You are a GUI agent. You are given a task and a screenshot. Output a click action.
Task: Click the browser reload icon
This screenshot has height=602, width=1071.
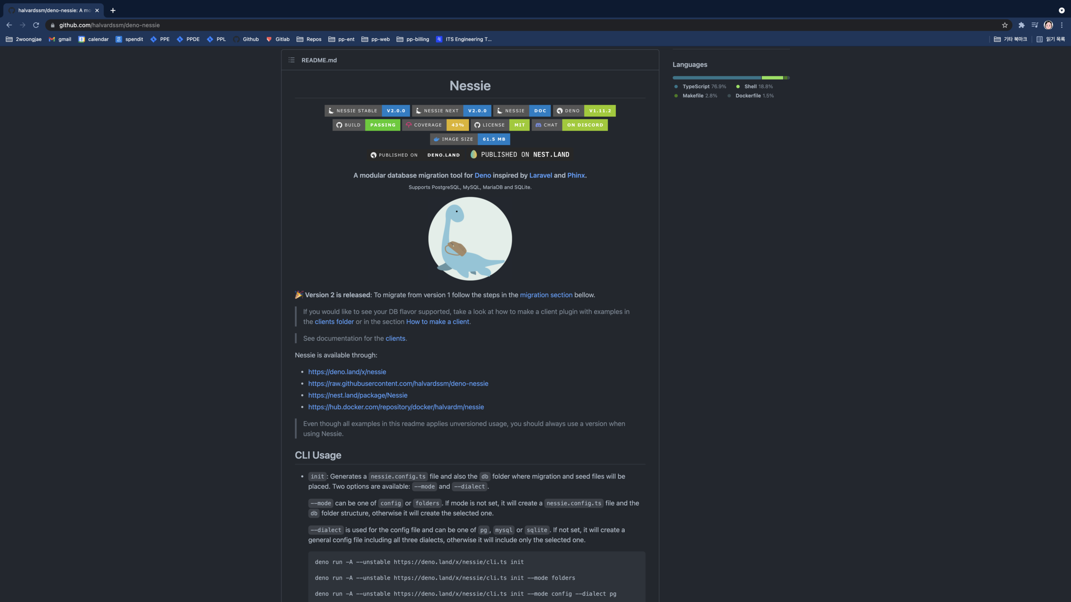click(36, 25)
